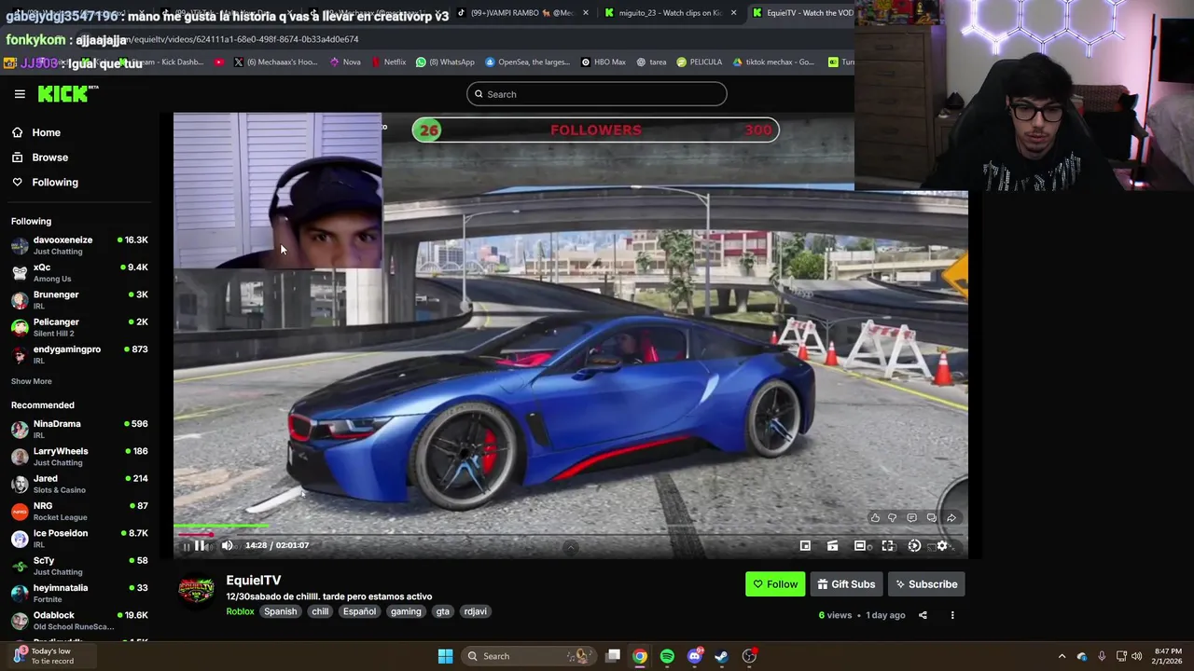Open endygamingpro channel
The image size is (1194, 671).
pyautogui.click(x=79, y=354)
